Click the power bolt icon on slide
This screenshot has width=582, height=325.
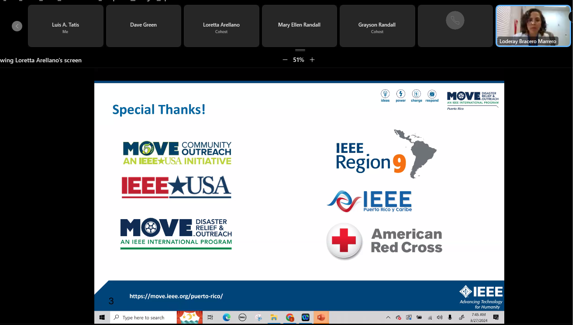point(400,95)
